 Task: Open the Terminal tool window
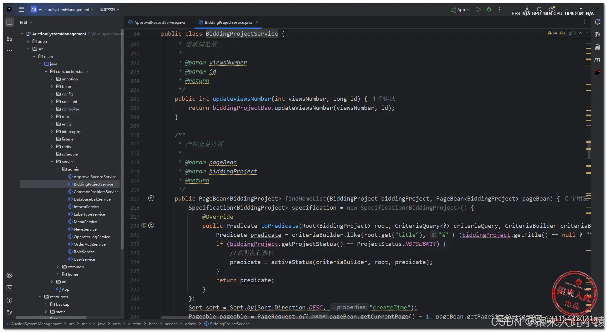point(9,288)
